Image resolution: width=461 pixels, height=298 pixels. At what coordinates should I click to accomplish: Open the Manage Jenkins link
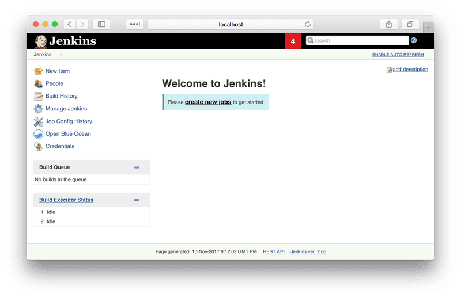tap(66, 109)
